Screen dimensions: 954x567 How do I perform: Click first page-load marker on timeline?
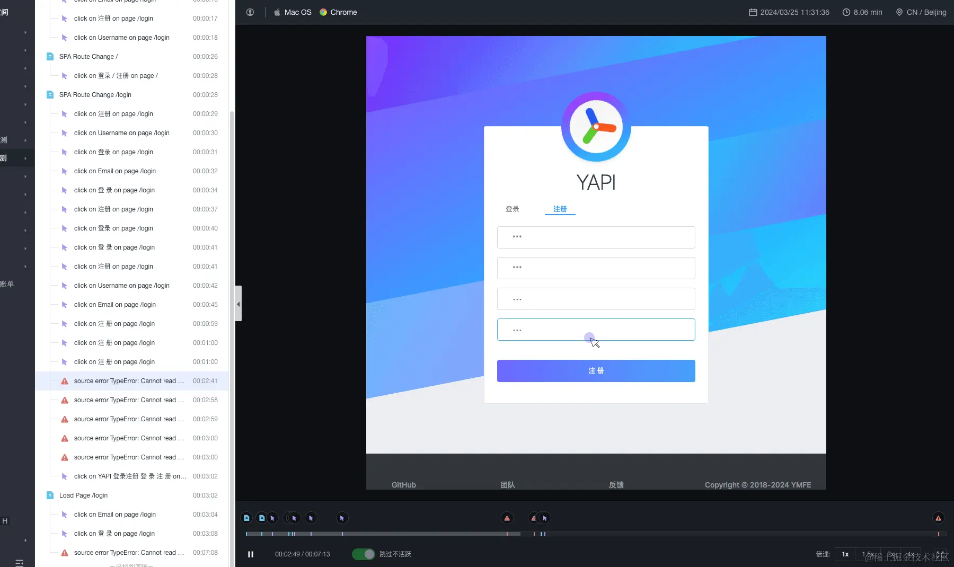(x=246, y=518)
